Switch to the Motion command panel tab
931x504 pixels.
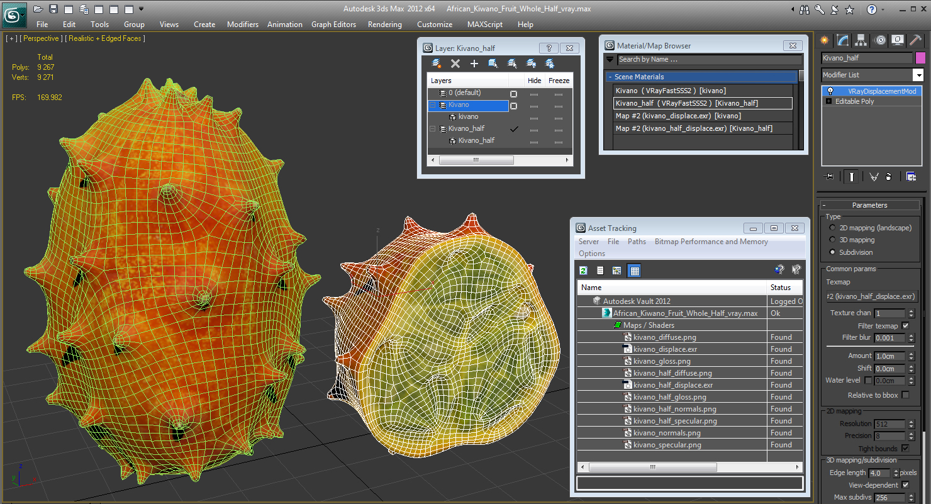880,40
